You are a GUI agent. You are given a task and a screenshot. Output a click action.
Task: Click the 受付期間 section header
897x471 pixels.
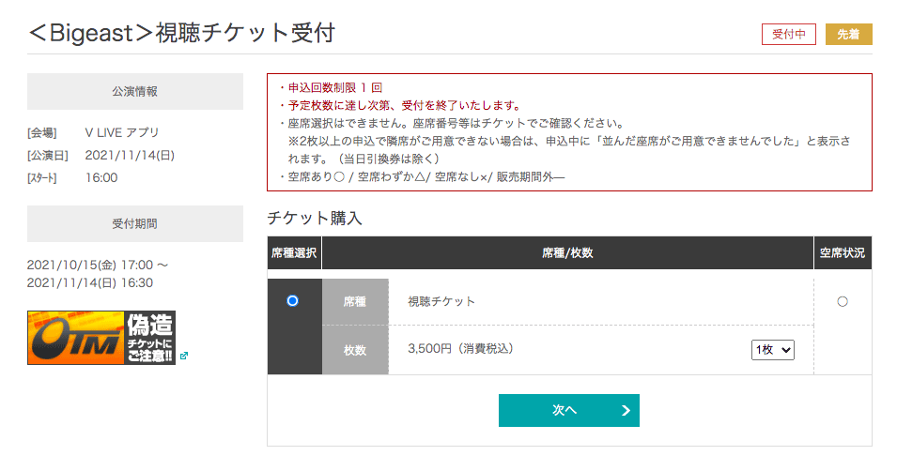[x=134, y=224]
